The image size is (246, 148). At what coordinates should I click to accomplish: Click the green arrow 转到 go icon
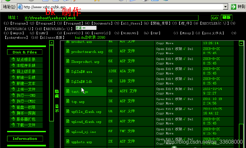point(233,7)
